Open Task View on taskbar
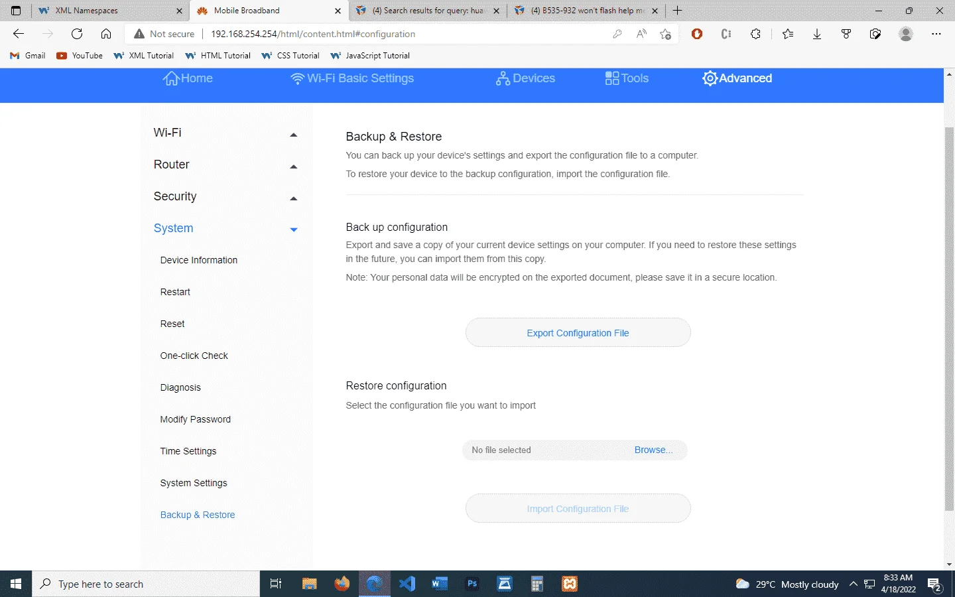The image size is (955, 597). 276,584
